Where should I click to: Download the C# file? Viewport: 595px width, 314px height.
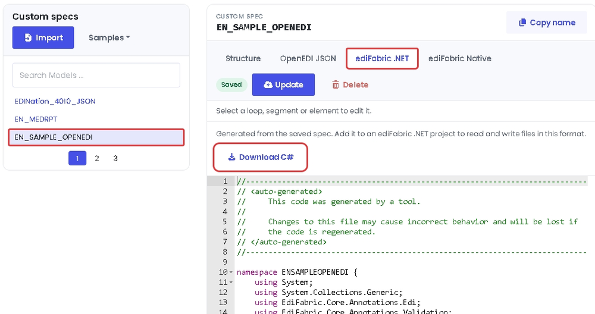click(261, 157)
